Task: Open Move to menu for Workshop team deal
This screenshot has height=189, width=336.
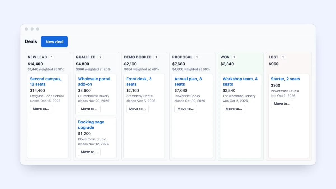Action: point(234,109)
